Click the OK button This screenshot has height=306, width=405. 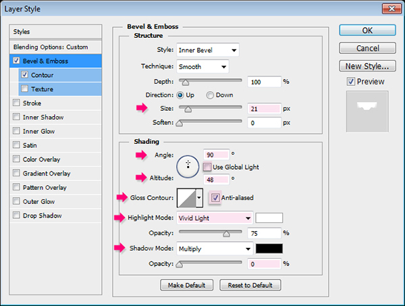(x=367, y=30)
